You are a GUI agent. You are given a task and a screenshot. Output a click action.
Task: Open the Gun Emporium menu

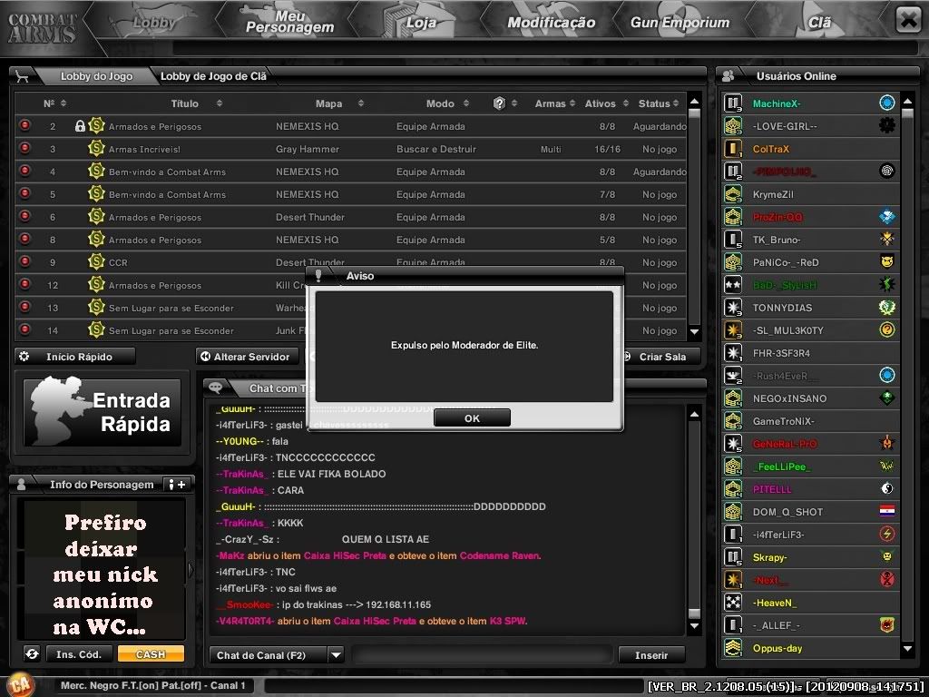pos(680,23)
